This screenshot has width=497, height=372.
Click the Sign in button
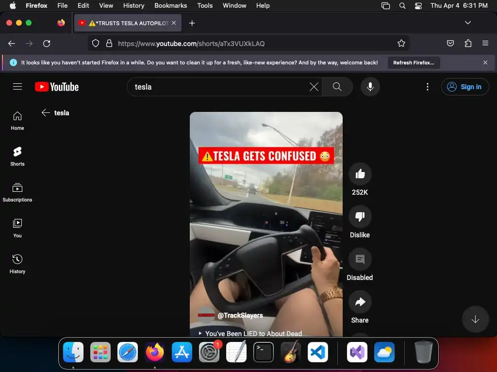click(464, 87)
